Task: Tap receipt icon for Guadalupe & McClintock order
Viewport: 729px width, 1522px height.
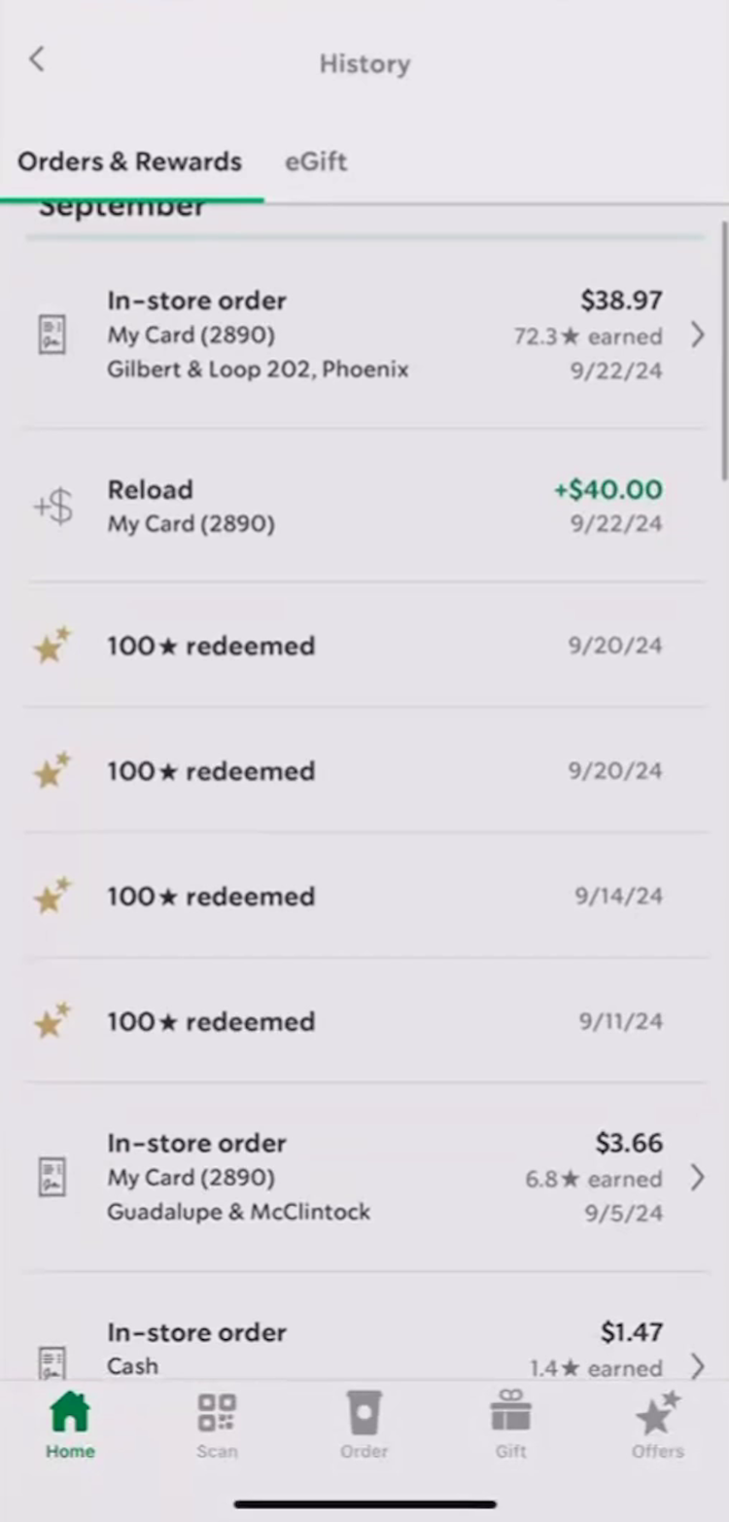Action: pos(52,1177)
